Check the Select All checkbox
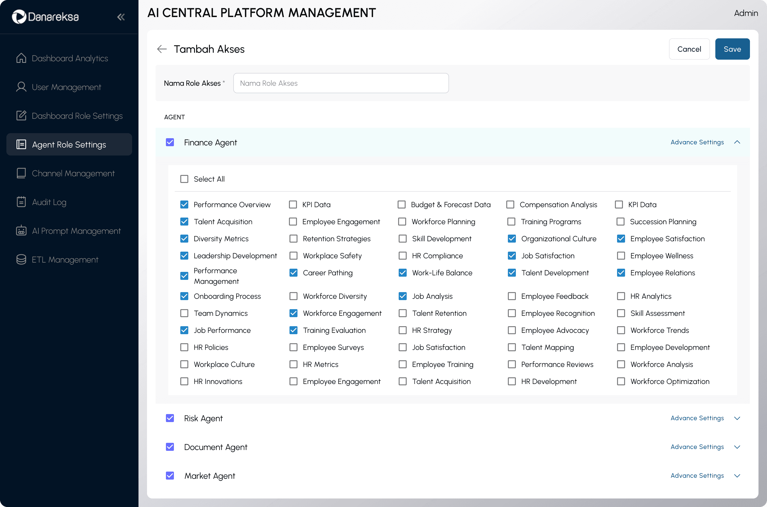Viewport: 767px width, 507px height. click(184, 179)
